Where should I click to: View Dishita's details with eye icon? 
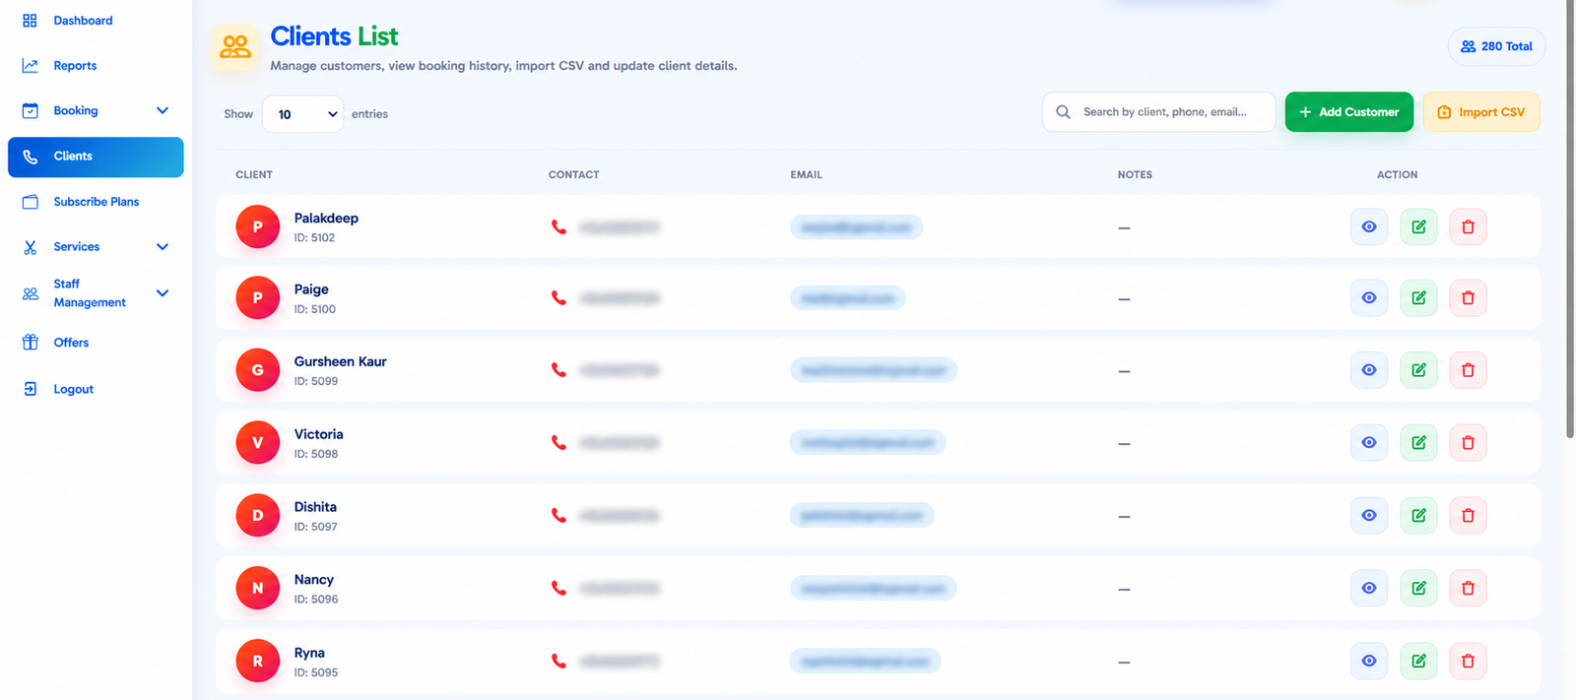[x=1369, y=515]
